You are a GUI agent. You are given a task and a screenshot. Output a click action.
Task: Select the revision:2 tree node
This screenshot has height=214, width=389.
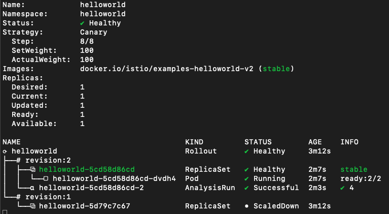44,160
